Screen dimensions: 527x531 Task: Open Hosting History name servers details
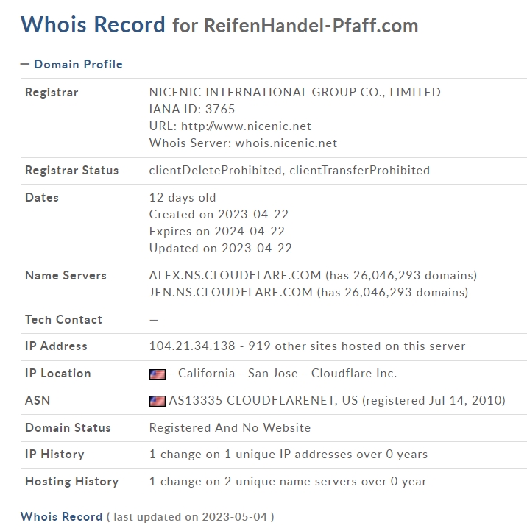(288, 481)
